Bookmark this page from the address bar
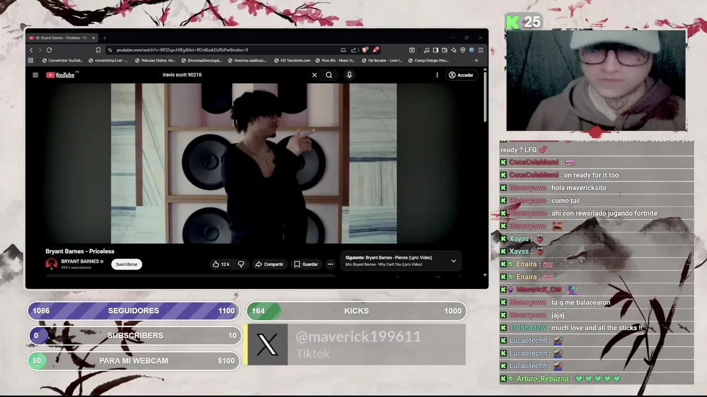 click(x=98, y=50)
